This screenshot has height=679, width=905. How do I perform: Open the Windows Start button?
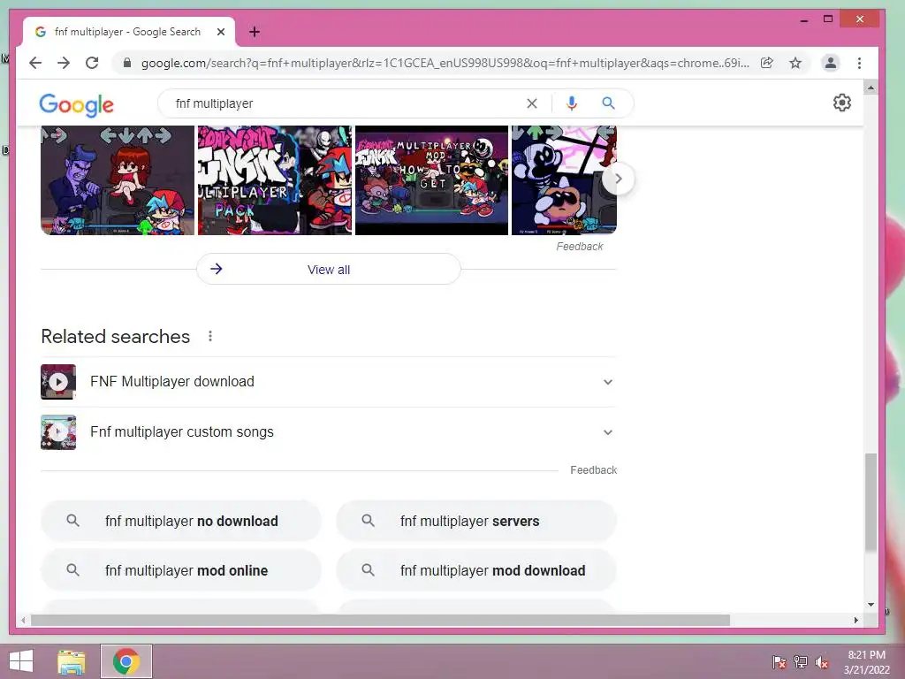[21, 661]
